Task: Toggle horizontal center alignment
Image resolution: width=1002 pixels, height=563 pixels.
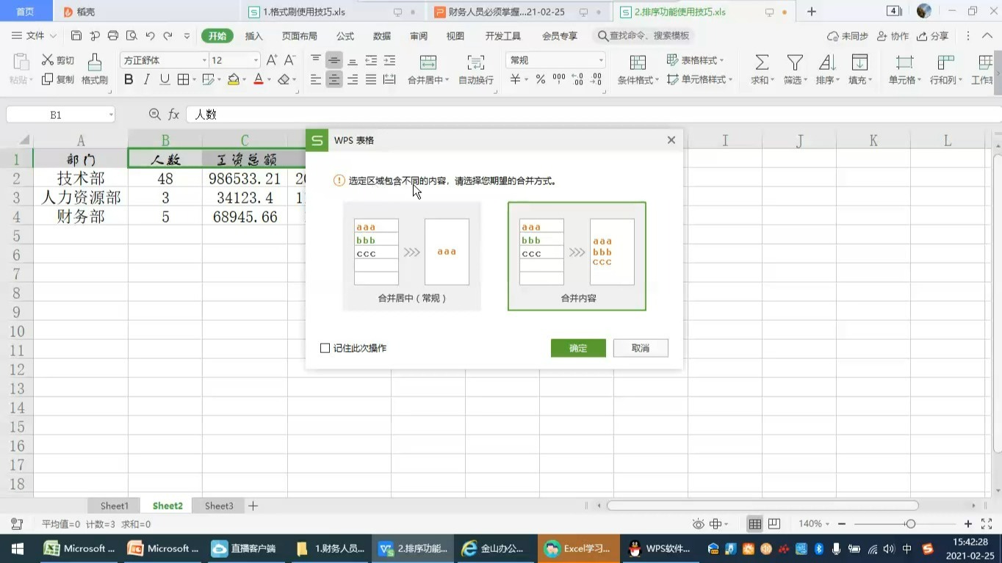Action: coord(334,79)
